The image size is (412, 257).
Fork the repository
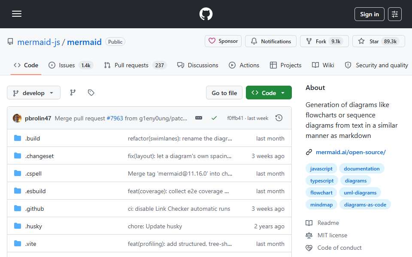pos(324,41)
